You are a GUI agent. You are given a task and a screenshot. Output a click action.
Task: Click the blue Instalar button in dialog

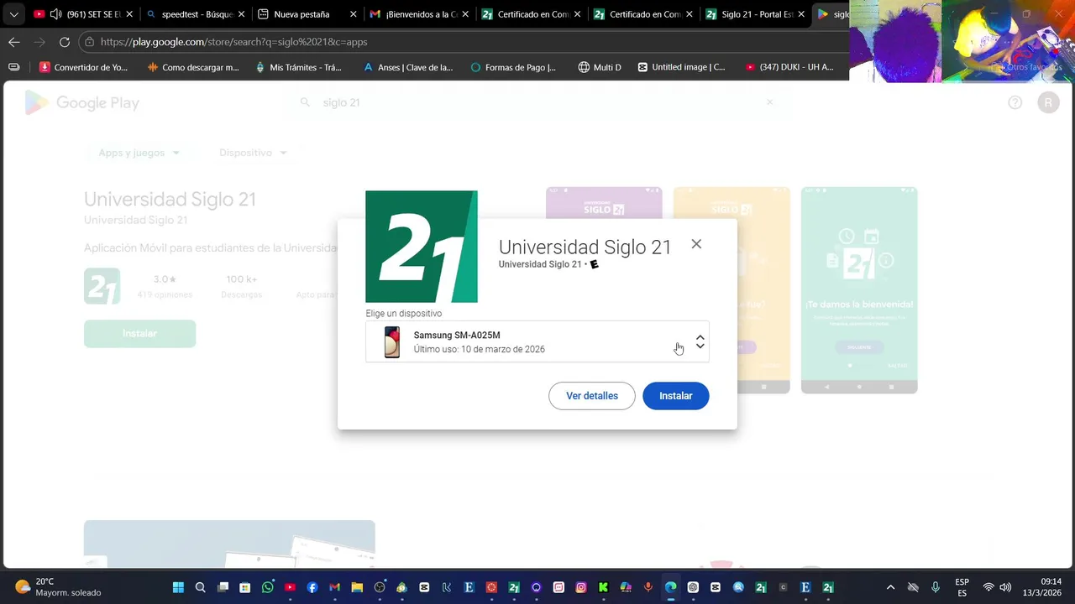(x=676, y=396)
